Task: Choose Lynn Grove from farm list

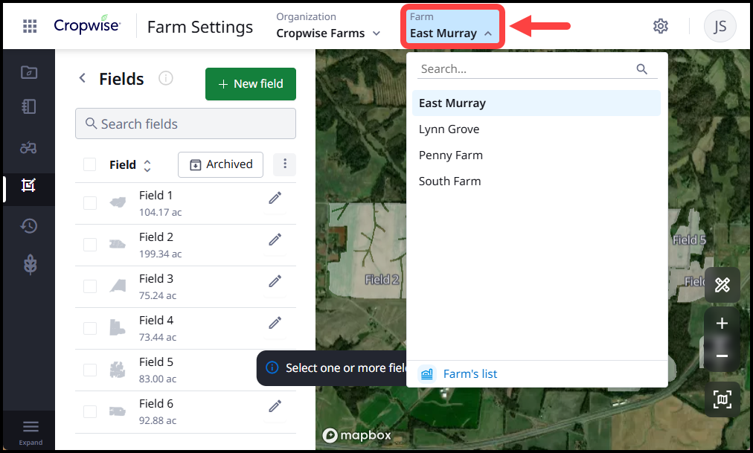Action: click(449, 129)
